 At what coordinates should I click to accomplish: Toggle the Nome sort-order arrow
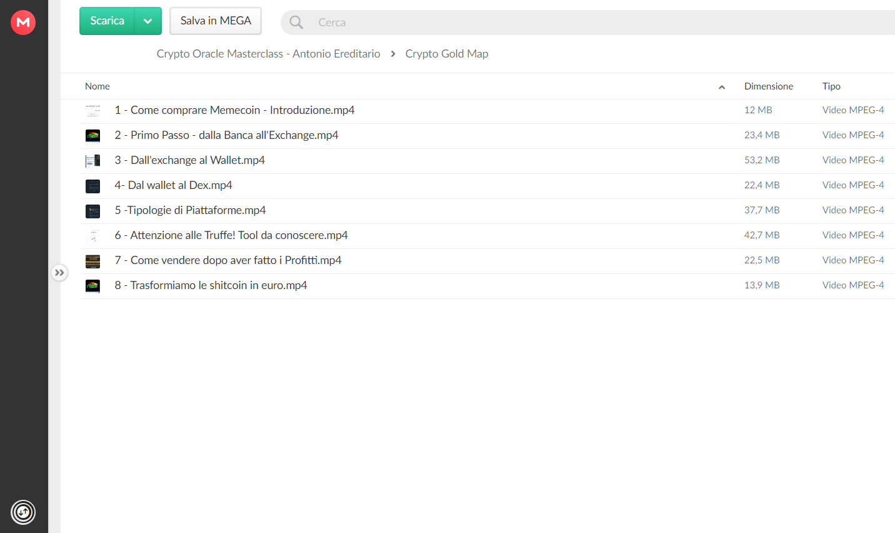(722, 87)
